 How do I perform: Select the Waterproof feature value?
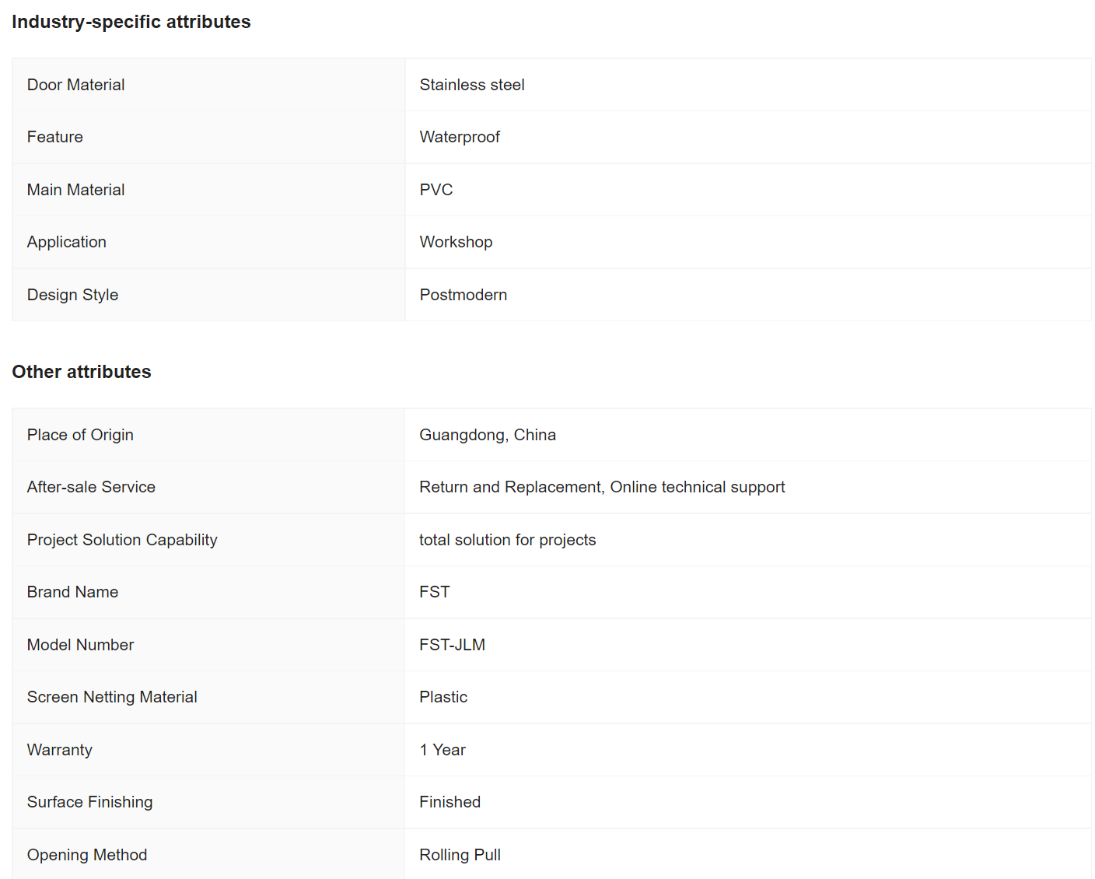point(460,137)
